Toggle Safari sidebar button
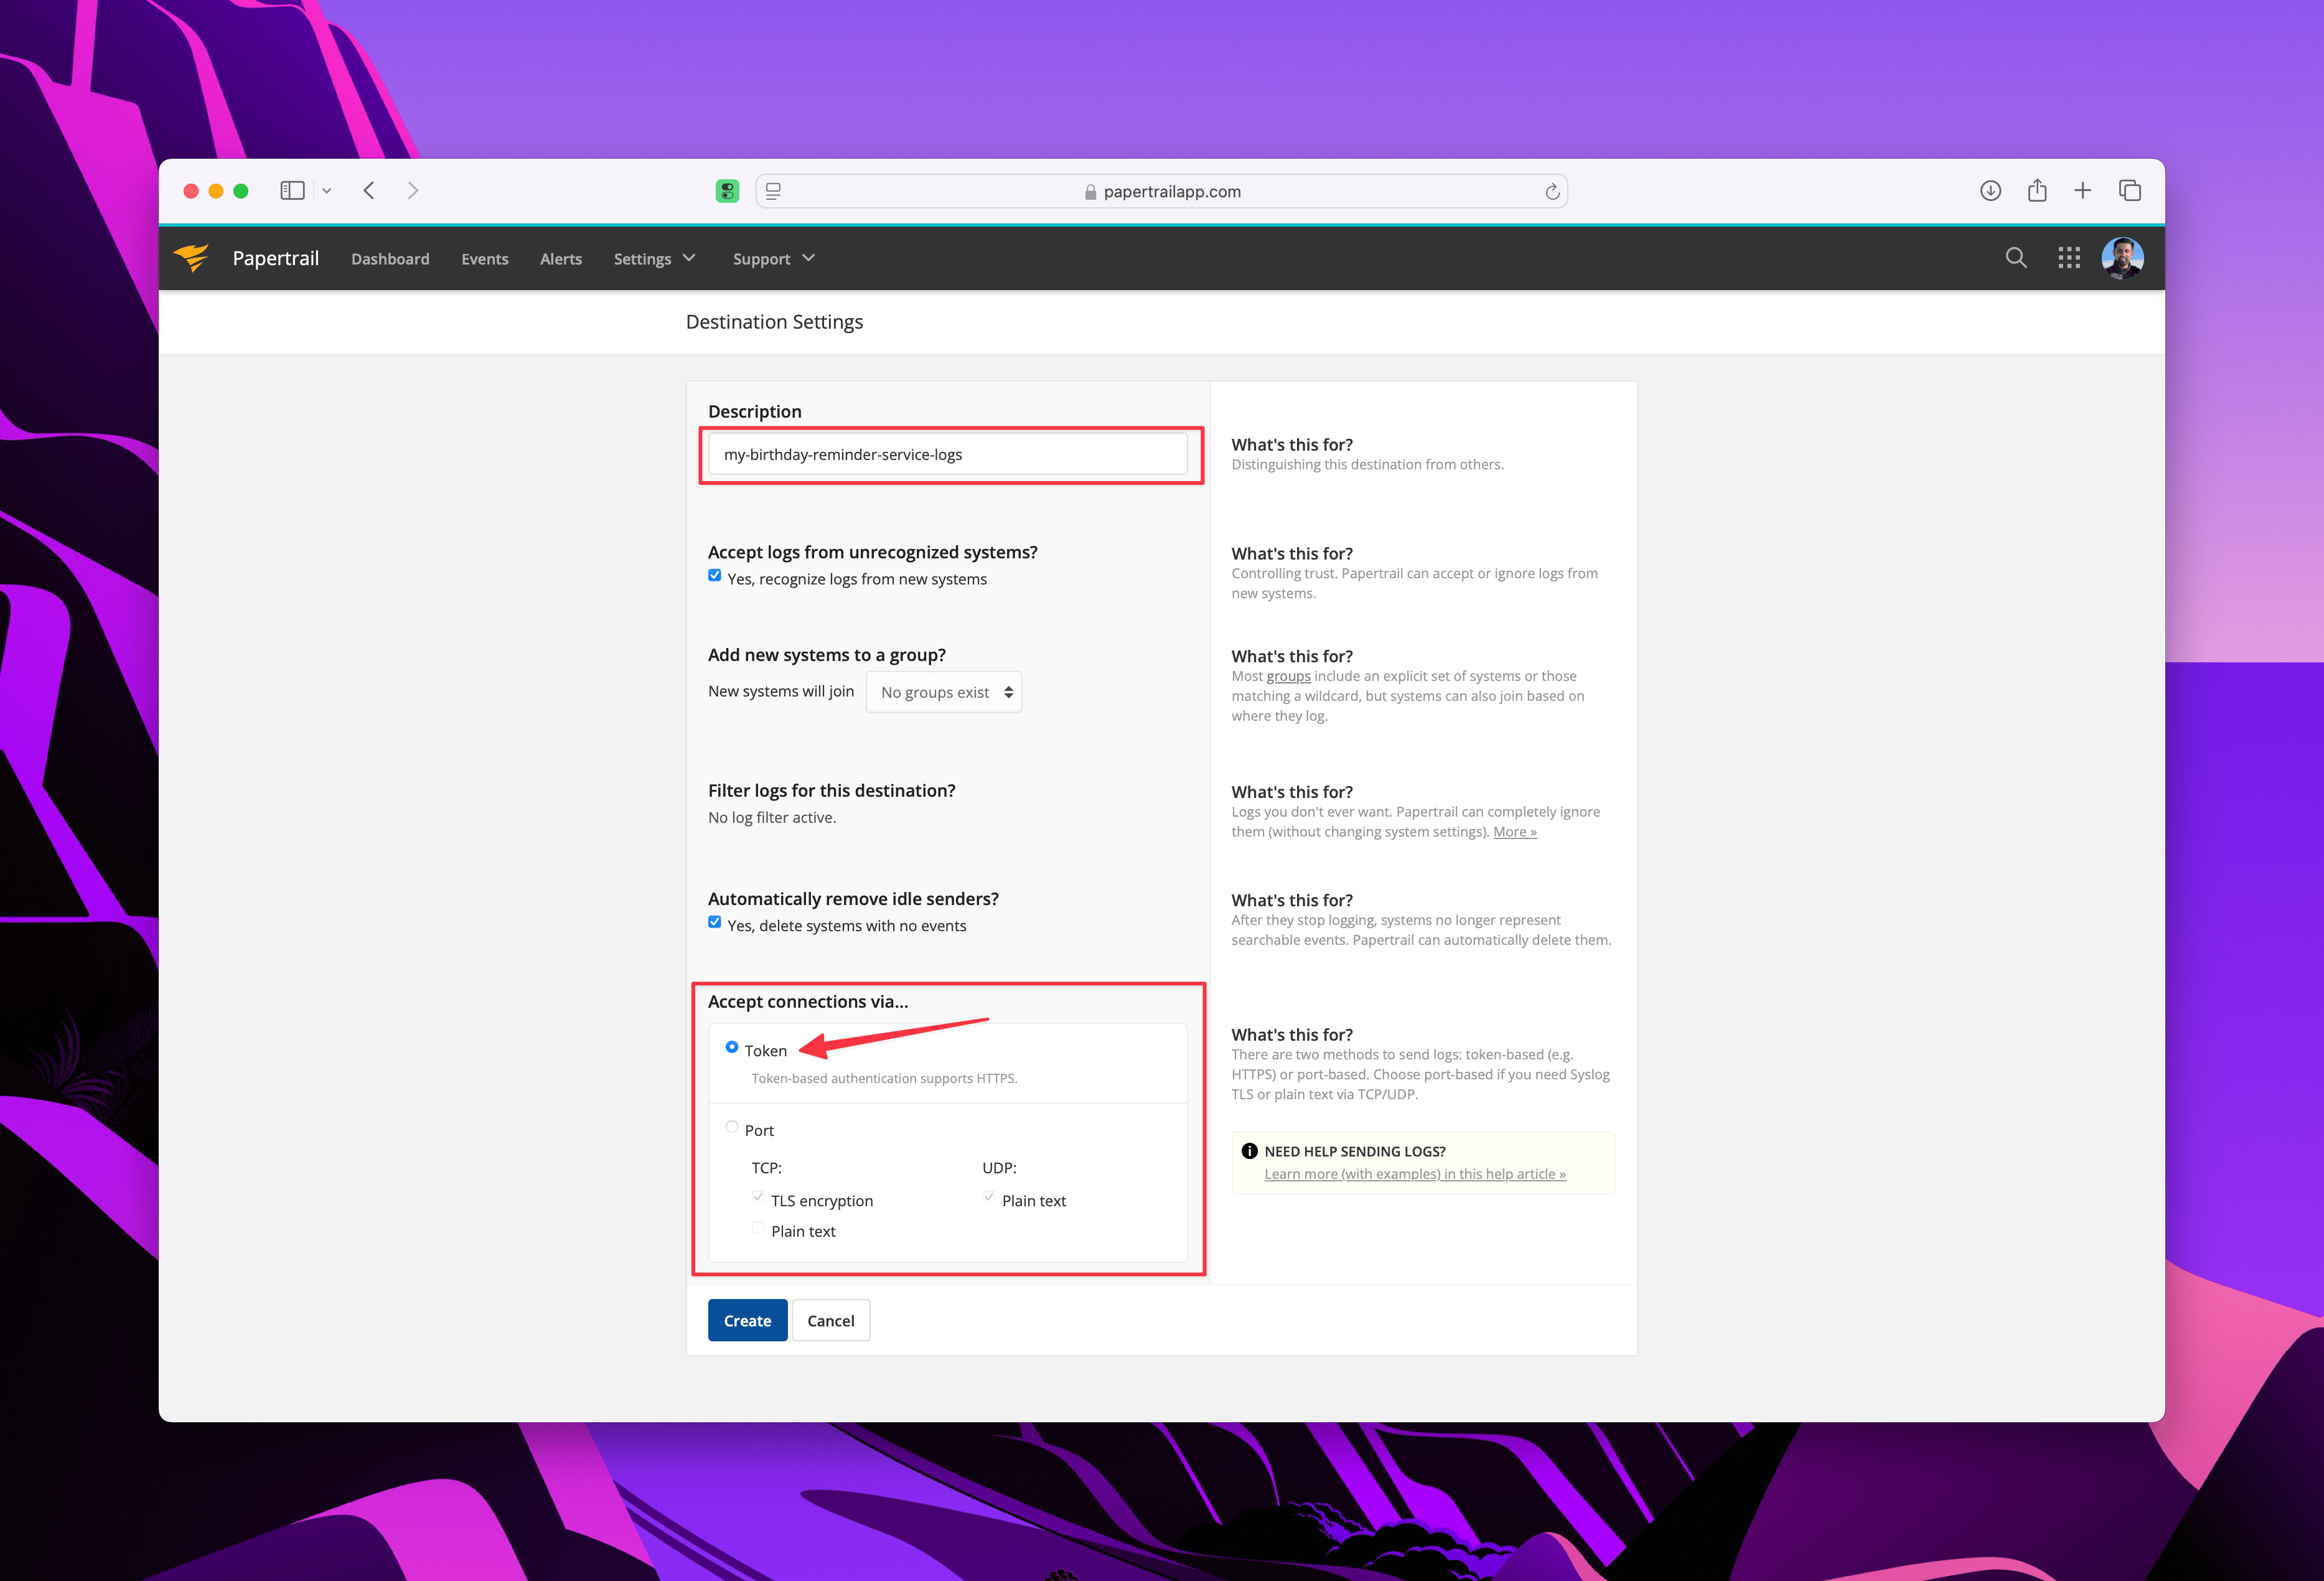The width and height of the screenshot is (2324, 1581). click(x=292, y=191)
